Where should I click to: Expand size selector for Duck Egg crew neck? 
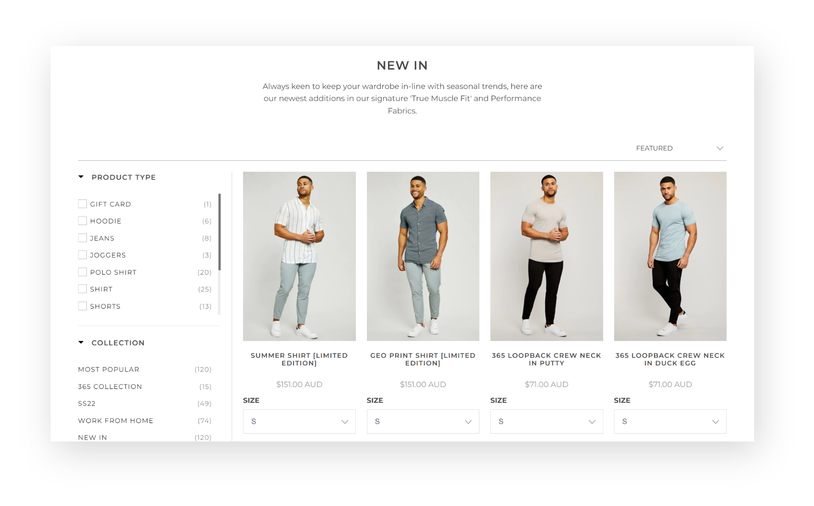click(x=670, y=421)
